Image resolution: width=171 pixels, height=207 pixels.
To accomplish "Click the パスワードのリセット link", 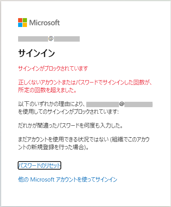I will tap(39, 165).
